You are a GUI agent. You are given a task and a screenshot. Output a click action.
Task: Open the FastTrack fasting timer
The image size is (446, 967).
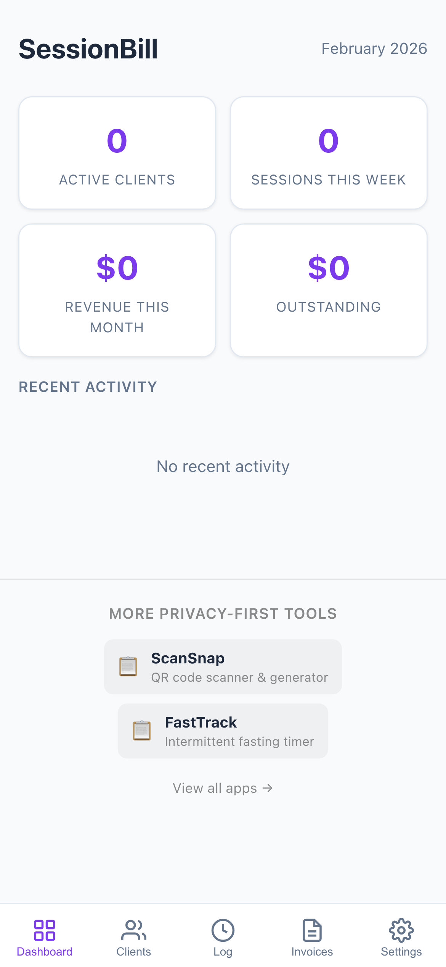pos(223,731)
